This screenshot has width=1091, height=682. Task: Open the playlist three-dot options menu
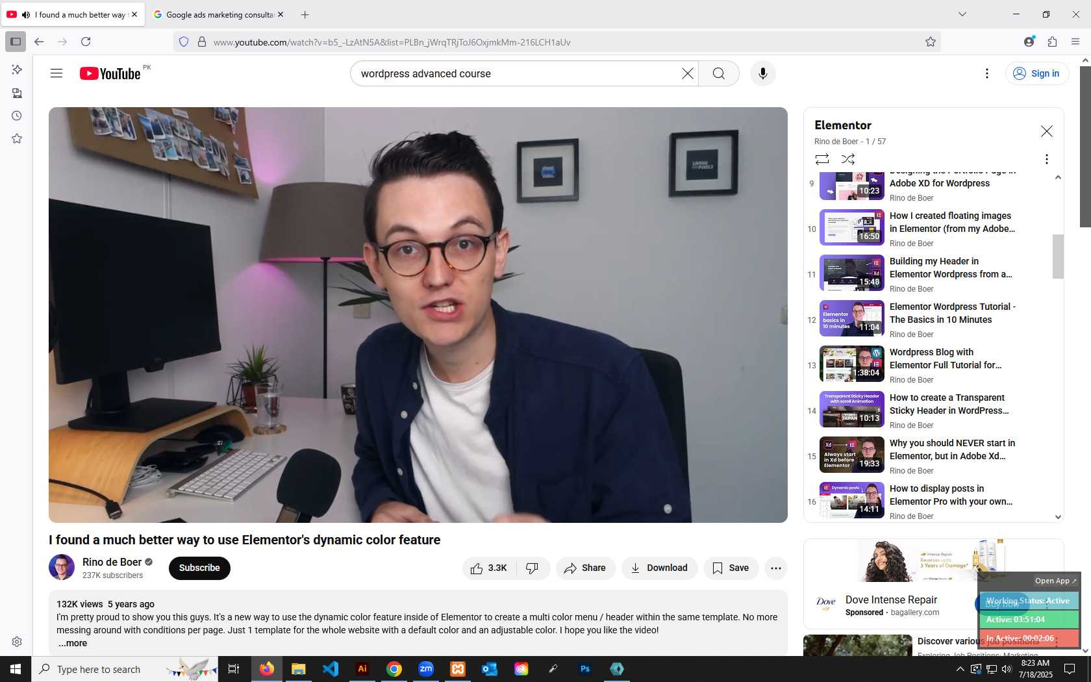click(x=1046, y=159)
